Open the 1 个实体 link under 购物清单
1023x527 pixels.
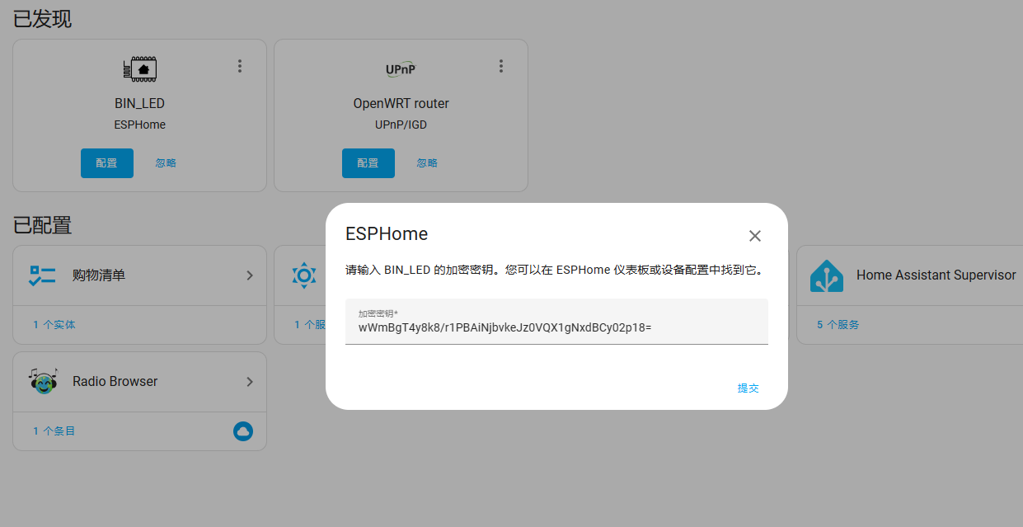pos(54,325)
